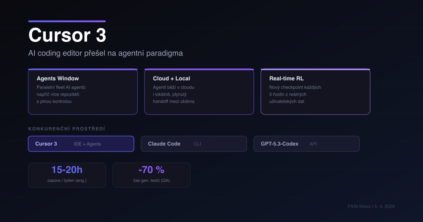Select text Paralelní fleet AI agentů
Viewport: 423px width, 222px height.
[x=60, y=87]
